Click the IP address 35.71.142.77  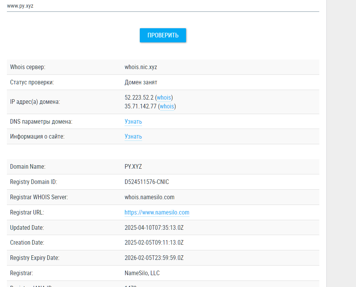click(x=141, y=106)
